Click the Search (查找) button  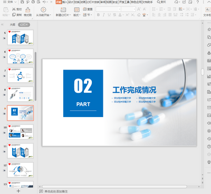[161, 2]
